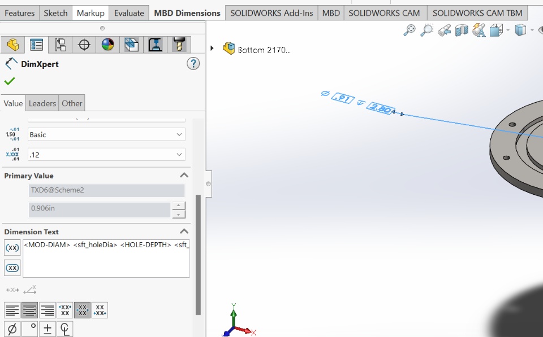Click the Bottom 2170 part icon
Screen dimensions: 543x337
(x=229, y=49)
